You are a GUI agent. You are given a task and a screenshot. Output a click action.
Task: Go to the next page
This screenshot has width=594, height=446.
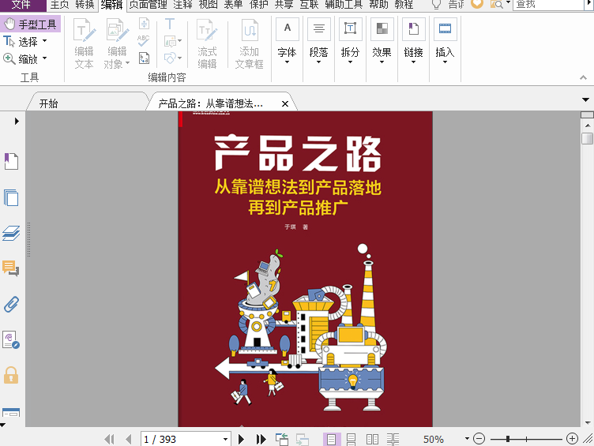pyautogui.click(x=241, y=439)
